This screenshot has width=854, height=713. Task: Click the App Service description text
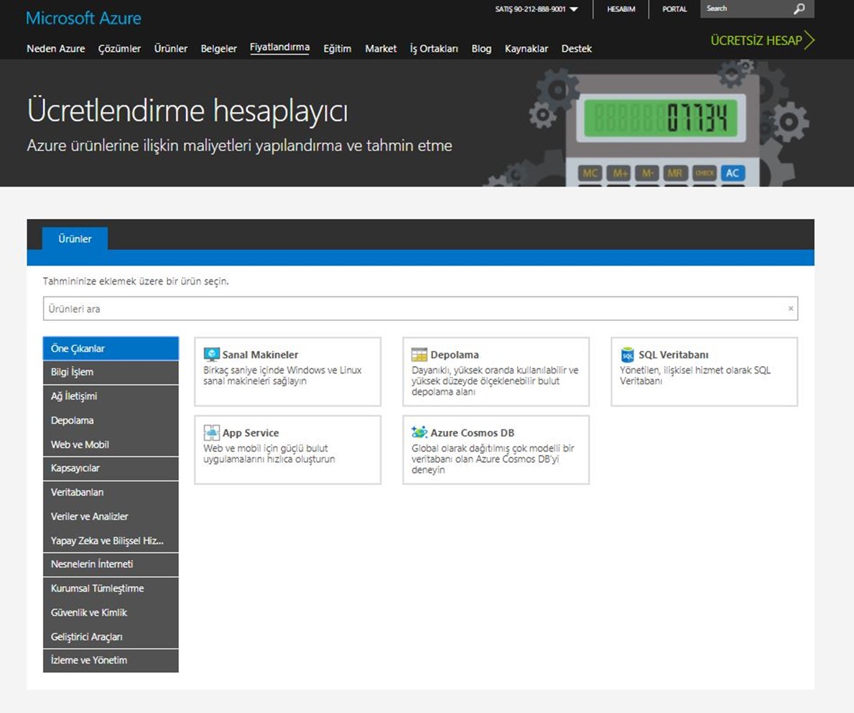[x=269, y=453]
